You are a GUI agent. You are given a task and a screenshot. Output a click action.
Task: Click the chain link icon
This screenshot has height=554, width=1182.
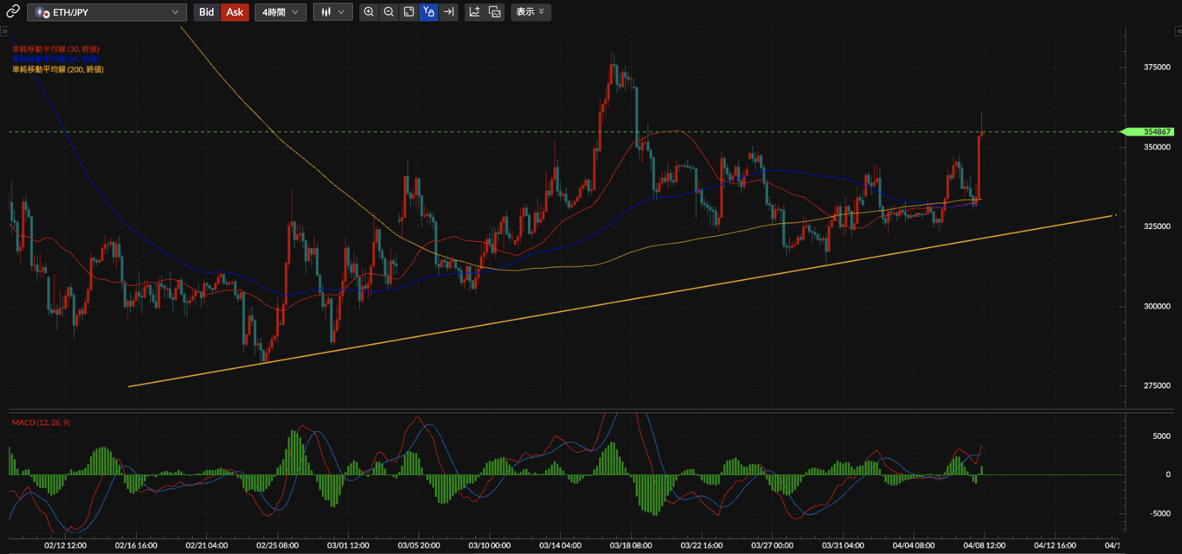point(13,11)
